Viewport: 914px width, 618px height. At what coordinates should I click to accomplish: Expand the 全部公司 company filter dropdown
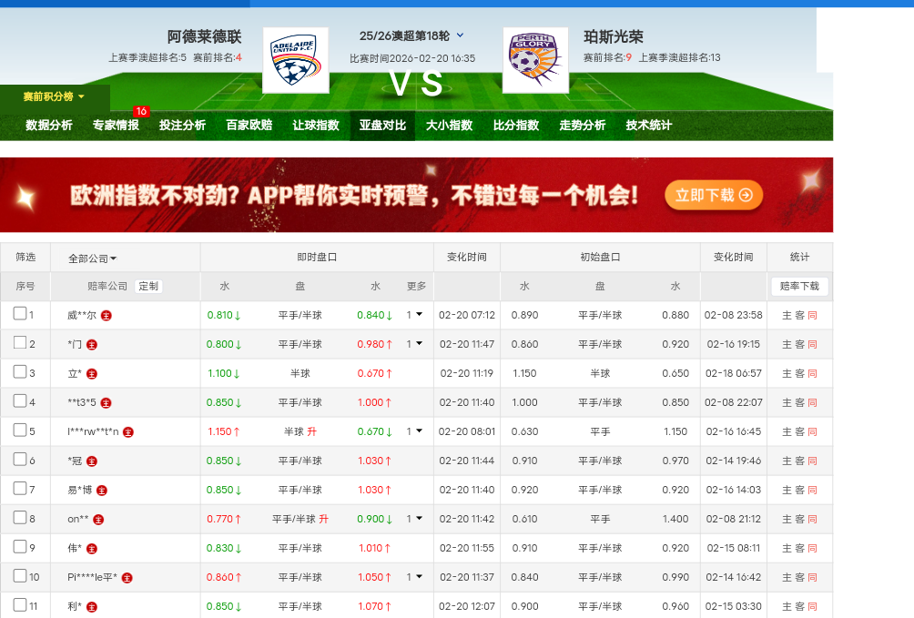(93, 258)
